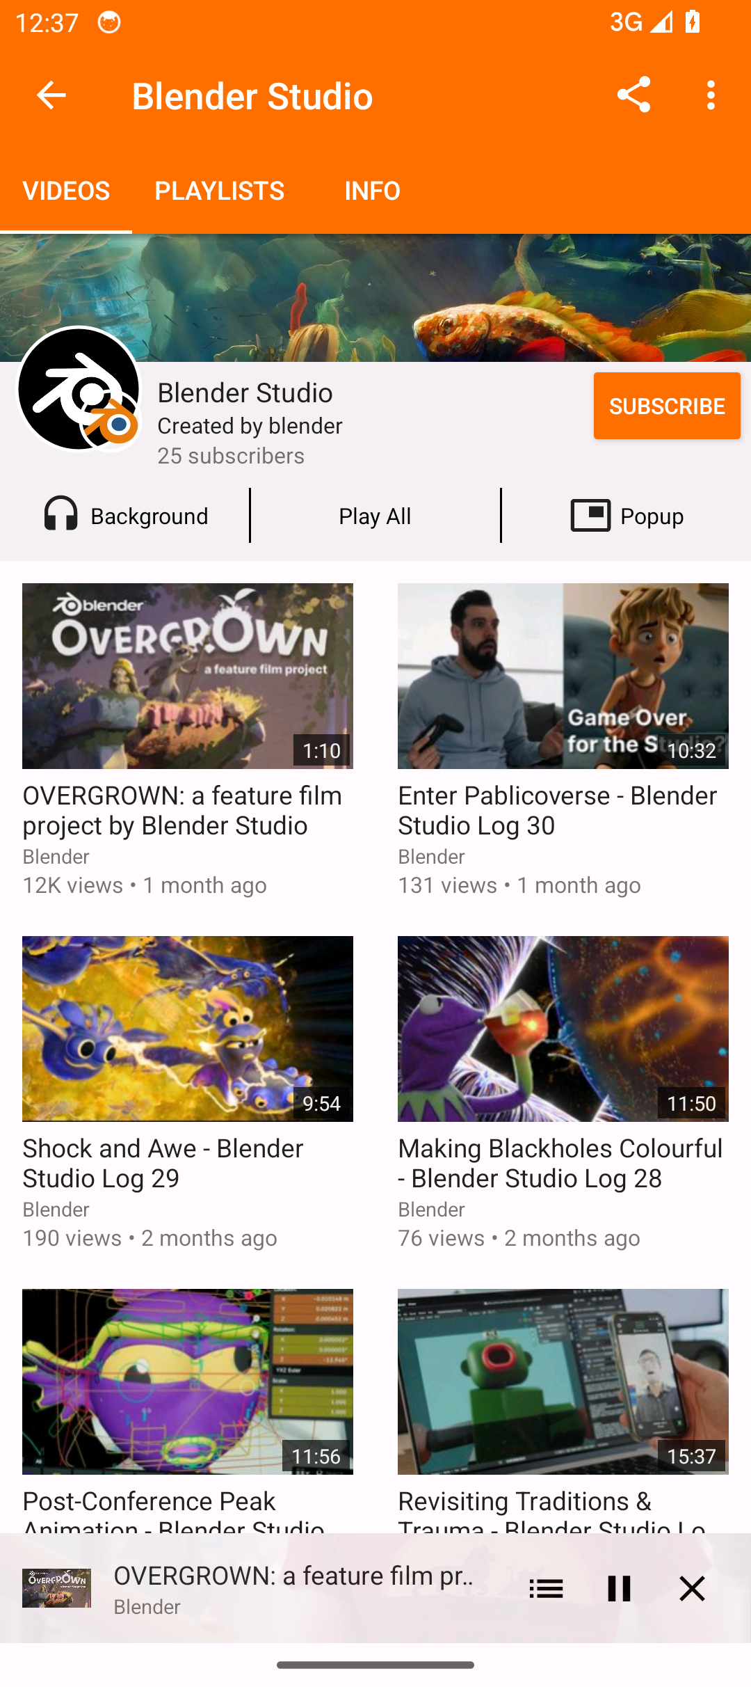
Task: Open channel videos in Popup player
Action: pos(627,516)
